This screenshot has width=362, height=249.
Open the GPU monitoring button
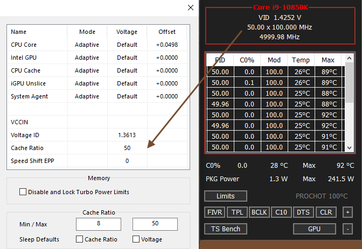[315, 229]
